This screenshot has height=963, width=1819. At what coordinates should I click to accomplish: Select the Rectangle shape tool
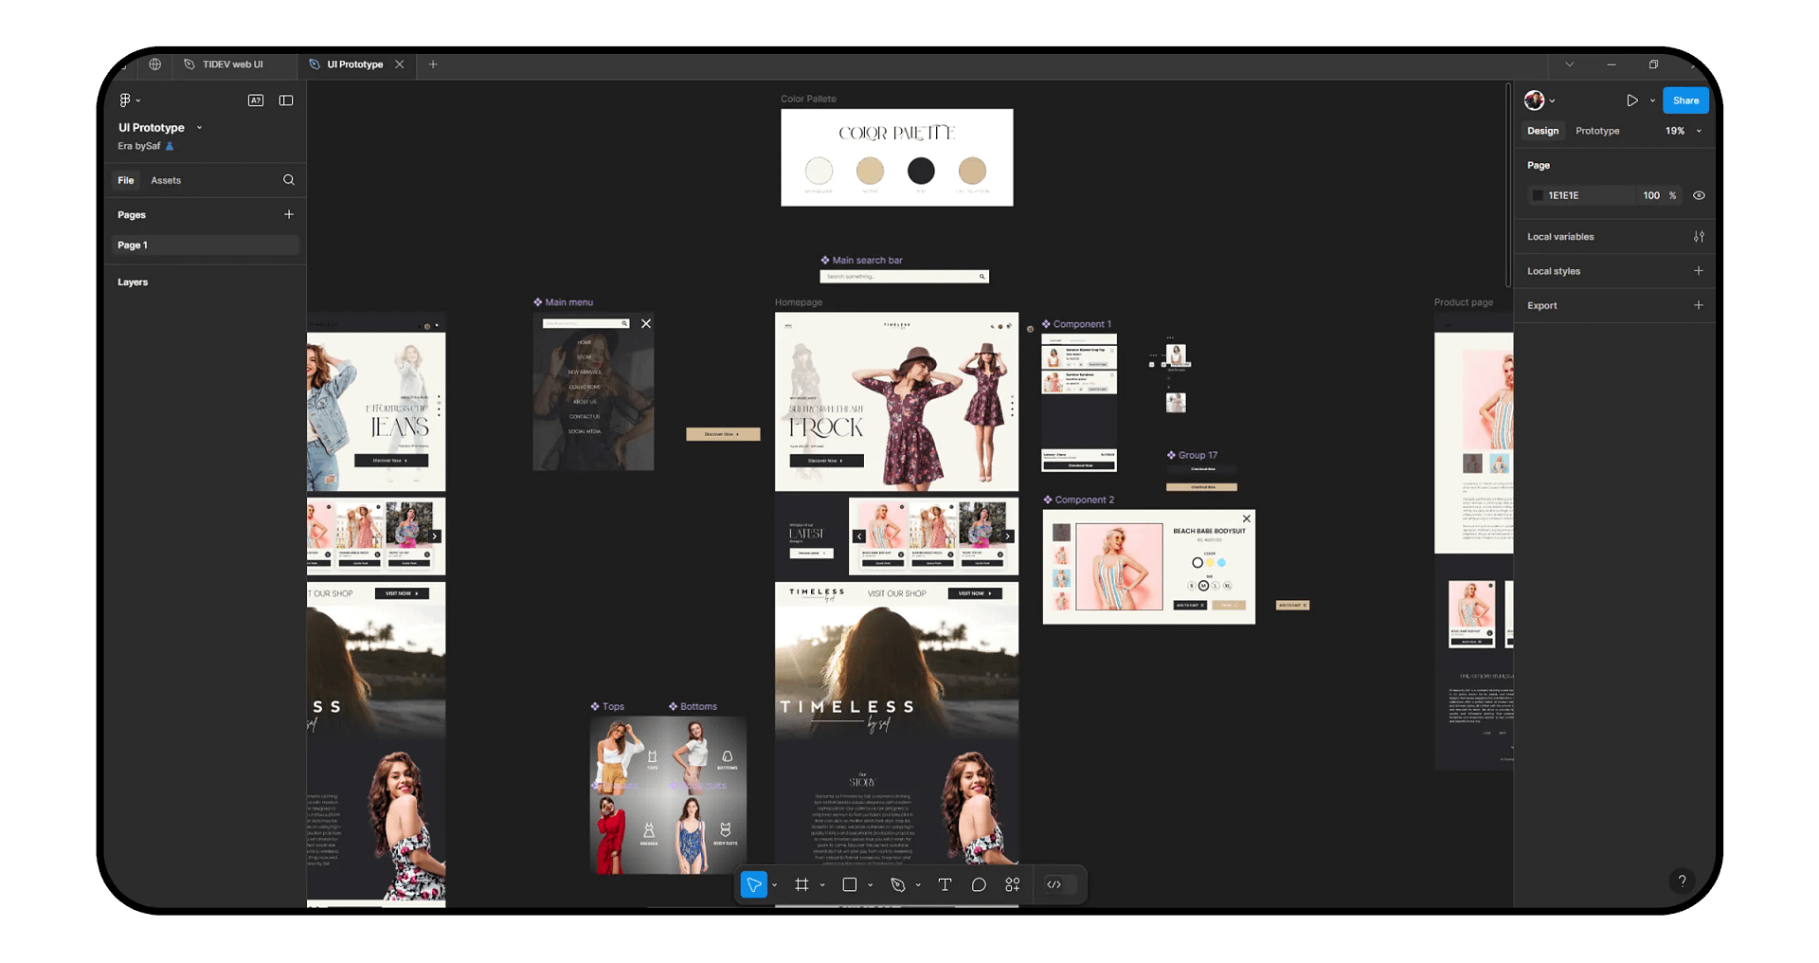point(850,884)
